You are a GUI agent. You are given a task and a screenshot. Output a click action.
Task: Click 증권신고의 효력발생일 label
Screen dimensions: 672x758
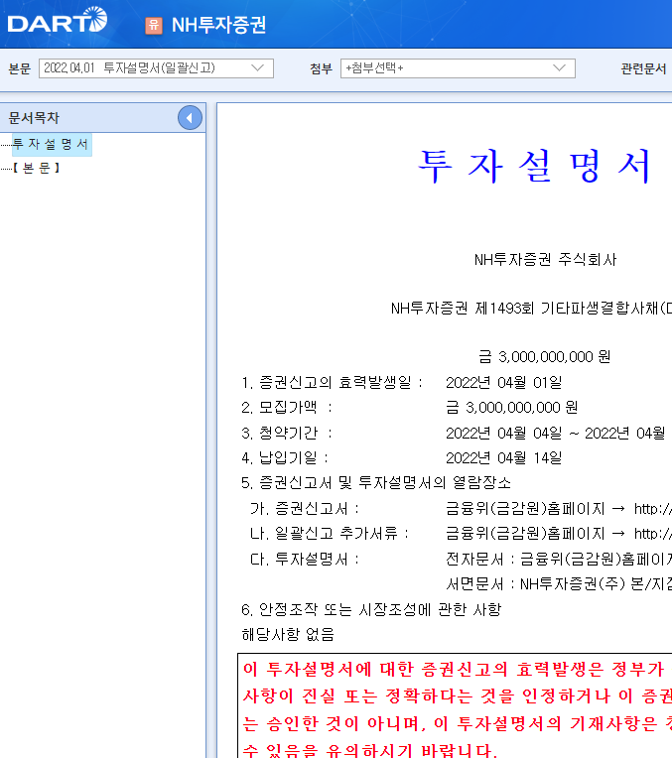point(332,382)
